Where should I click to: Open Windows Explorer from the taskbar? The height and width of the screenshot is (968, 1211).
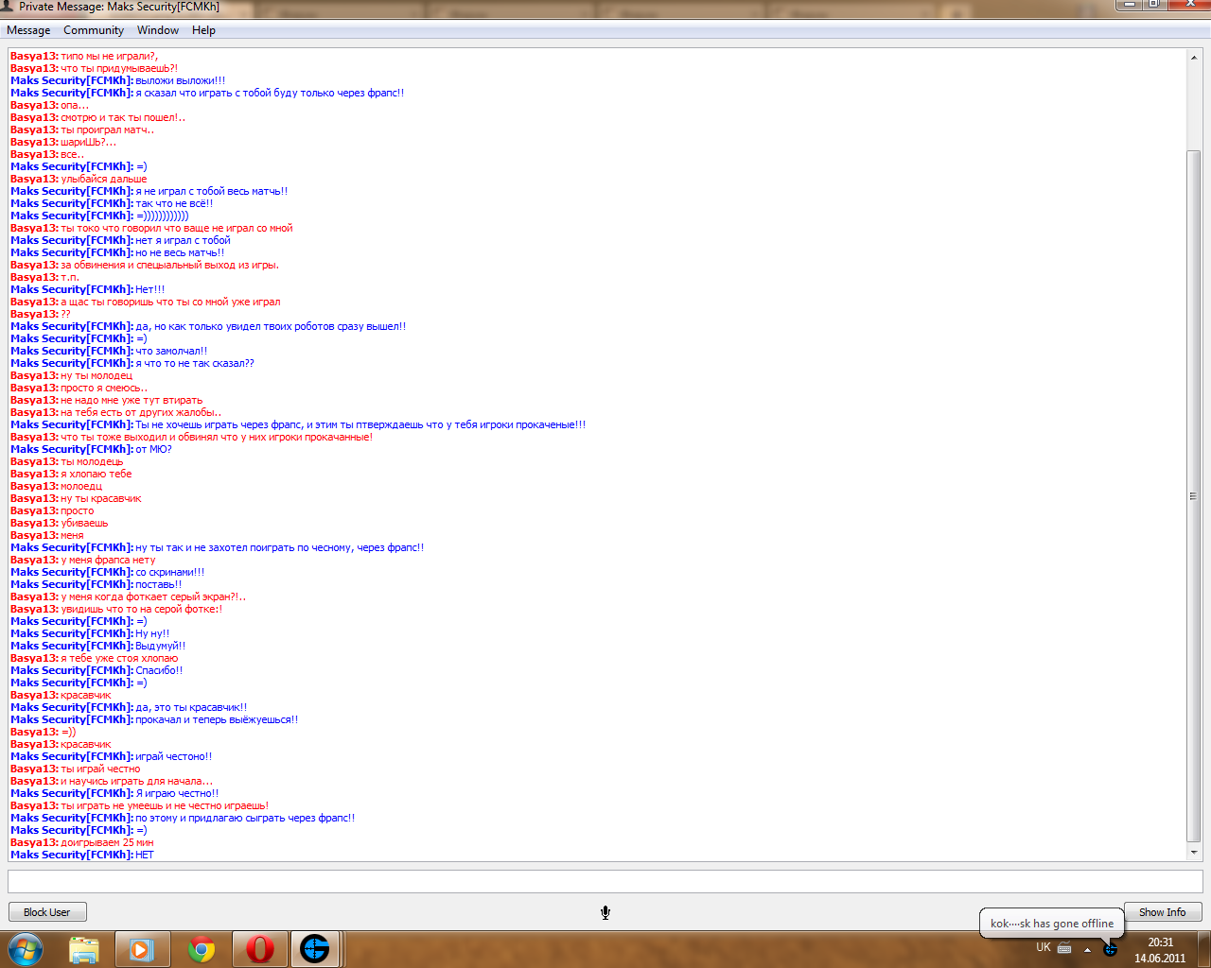click(x=84, y=949)
